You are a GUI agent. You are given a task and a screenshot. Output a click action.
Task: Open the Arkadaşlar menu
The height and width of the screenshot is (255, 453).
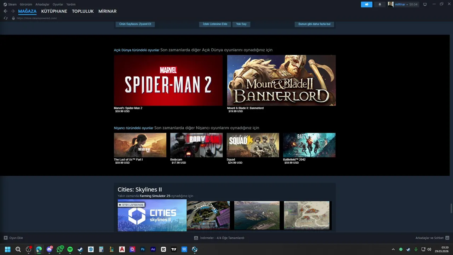[x=42, y=4]
